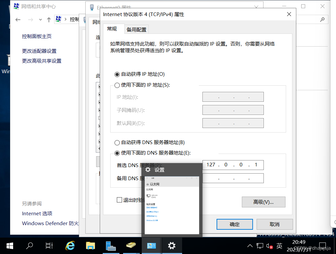
Task: Go back in 网络和共享中心 window
Action: pos(18,20)
